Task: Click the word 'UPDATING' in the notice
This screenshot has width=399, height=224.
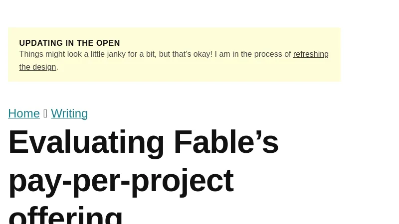Action: tap(41, 43)
